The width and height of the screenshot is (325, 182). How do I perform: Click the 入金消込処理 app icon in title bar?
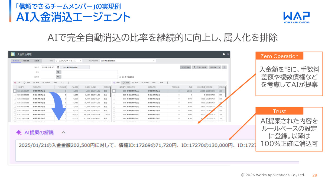coord(12,54)
